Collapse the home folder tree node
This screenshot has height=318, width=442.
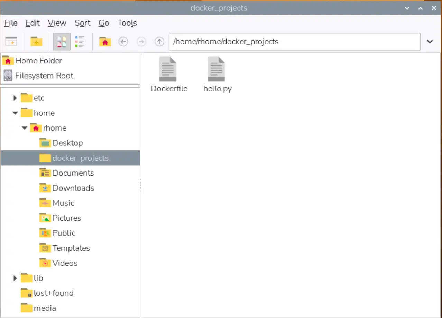coord(15,113)
